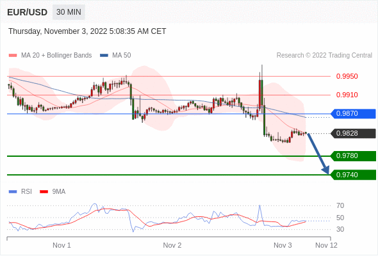
Task: Click the 'RSI' legend label
Action: click(26, 192)
